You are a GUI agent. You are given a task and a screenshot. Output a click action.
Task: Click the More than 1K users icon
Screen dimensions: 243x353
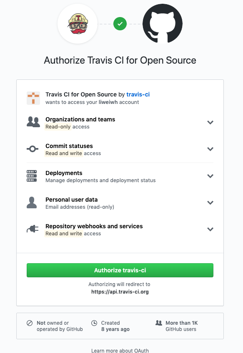[x=159, y=323]
